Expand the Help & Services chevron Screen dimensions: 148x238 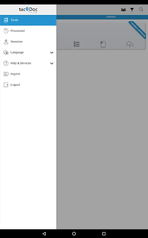point(52,63)
